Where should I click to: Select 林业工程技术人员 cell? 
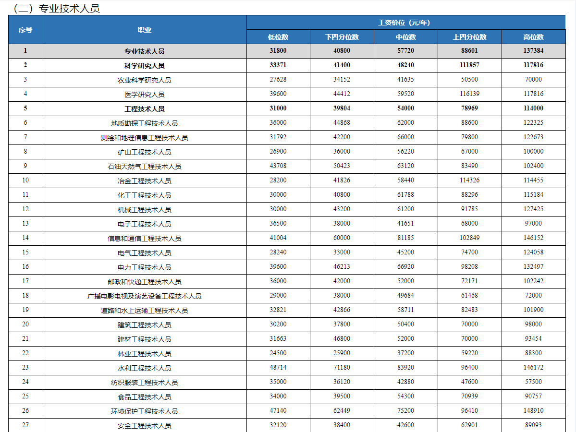coord(145,353)
